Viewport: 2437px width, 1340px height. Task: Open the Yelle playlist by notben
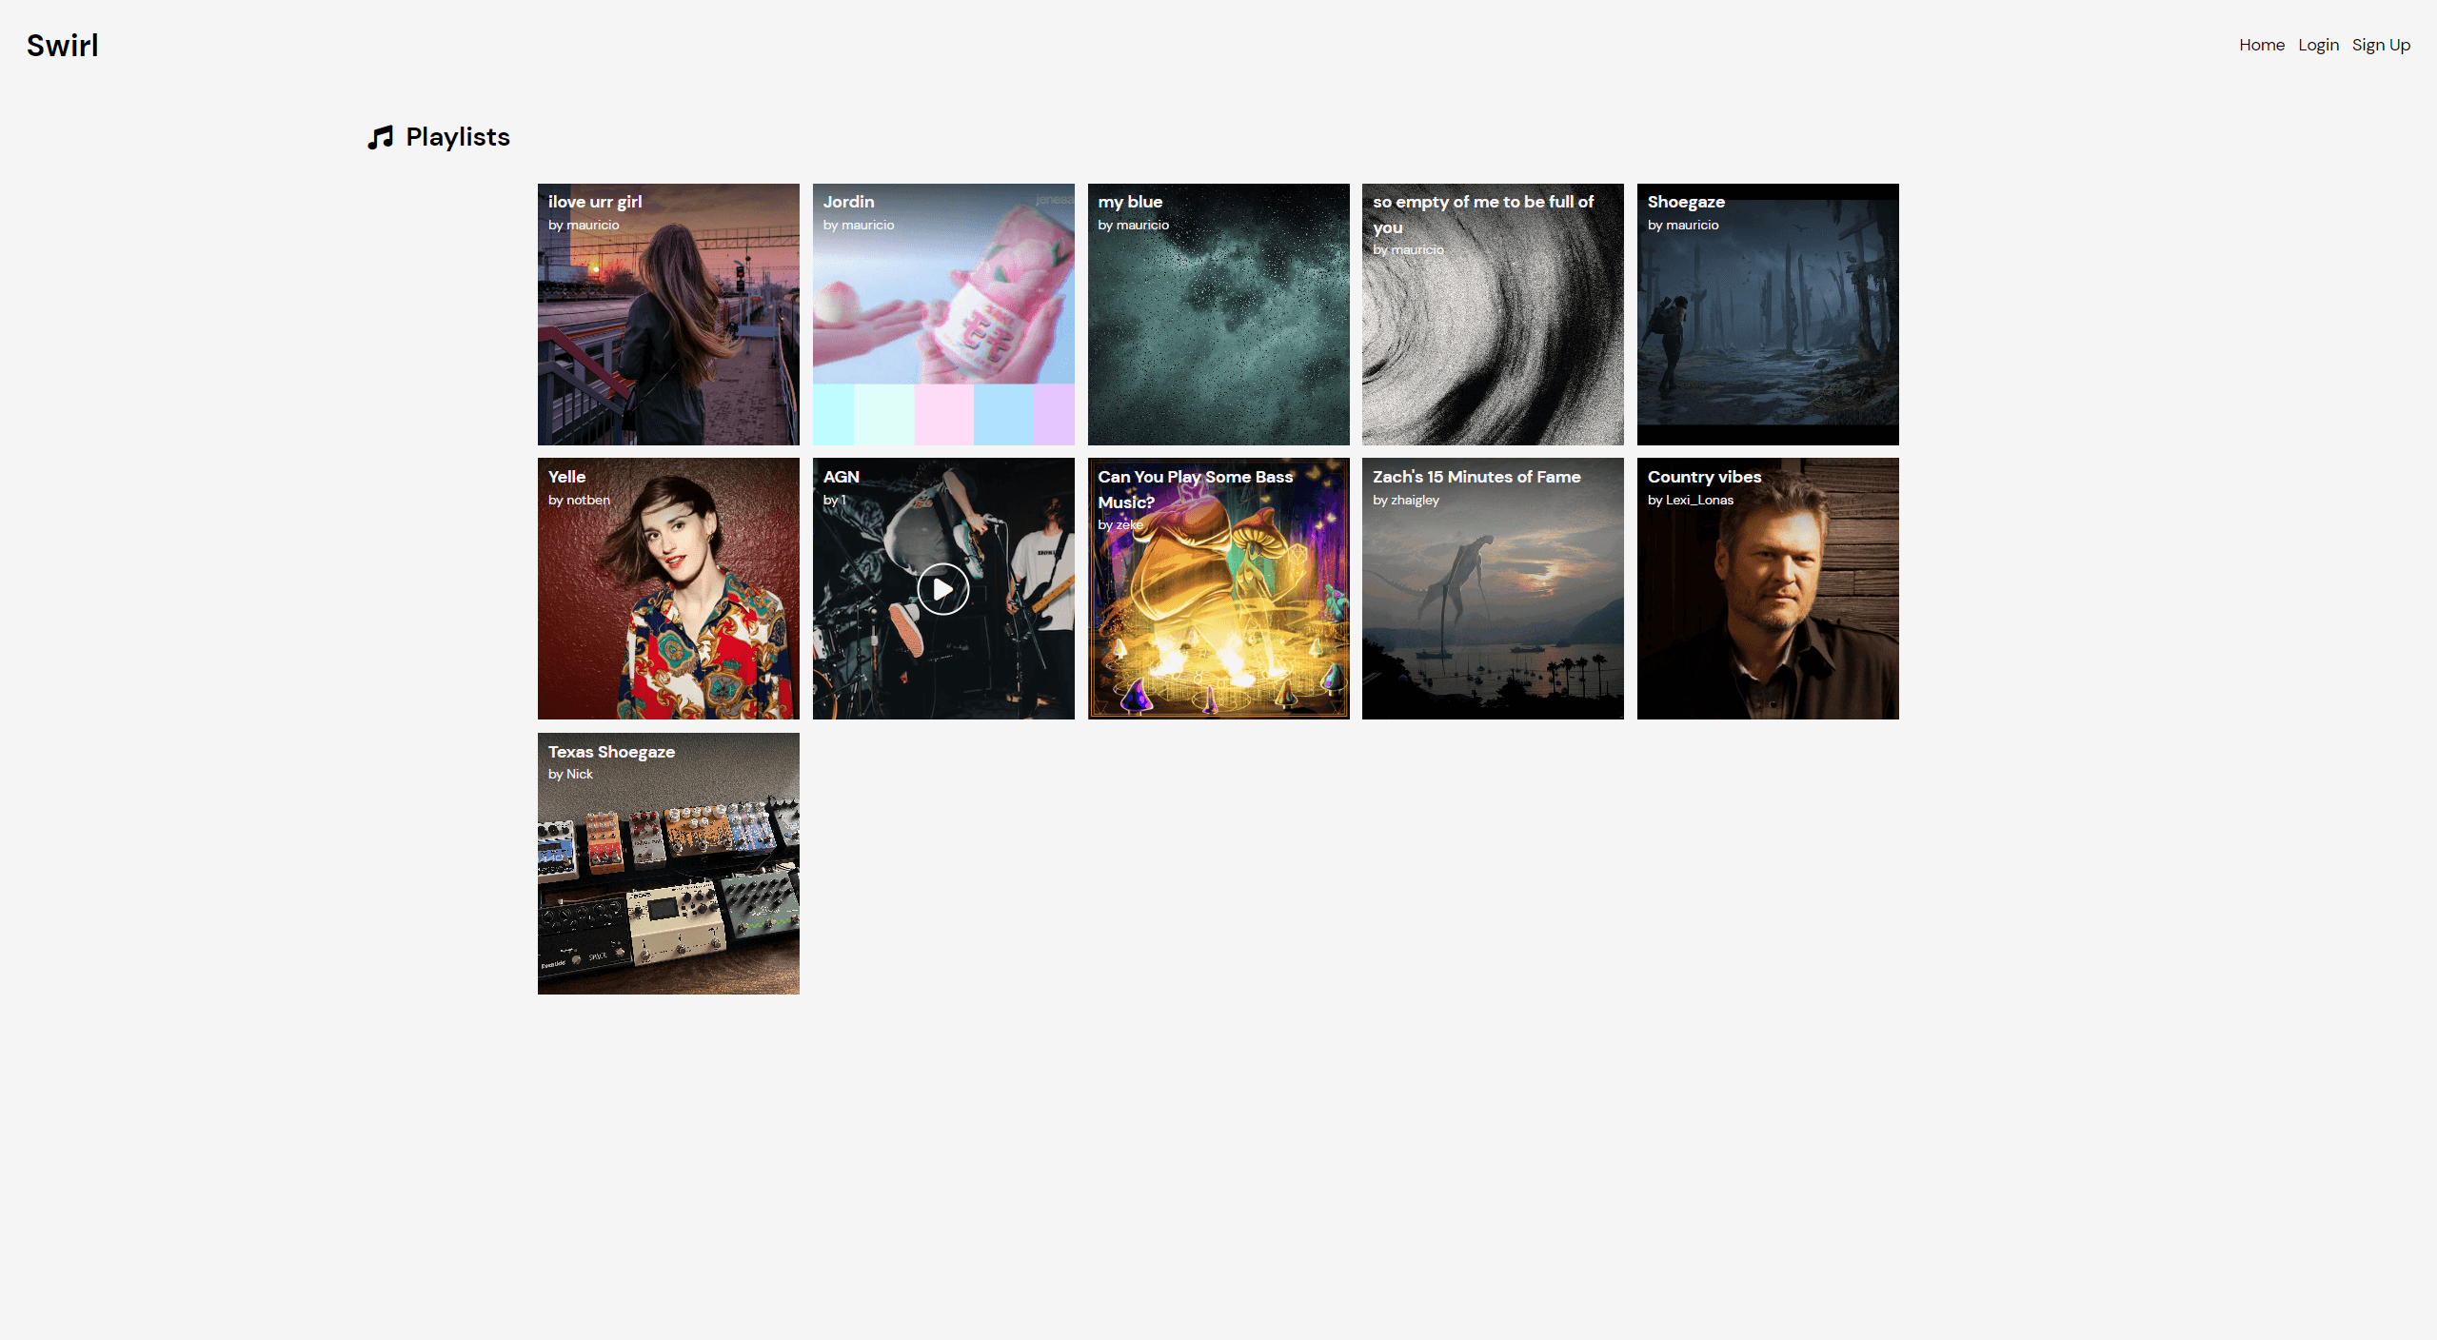click(668, 587)
